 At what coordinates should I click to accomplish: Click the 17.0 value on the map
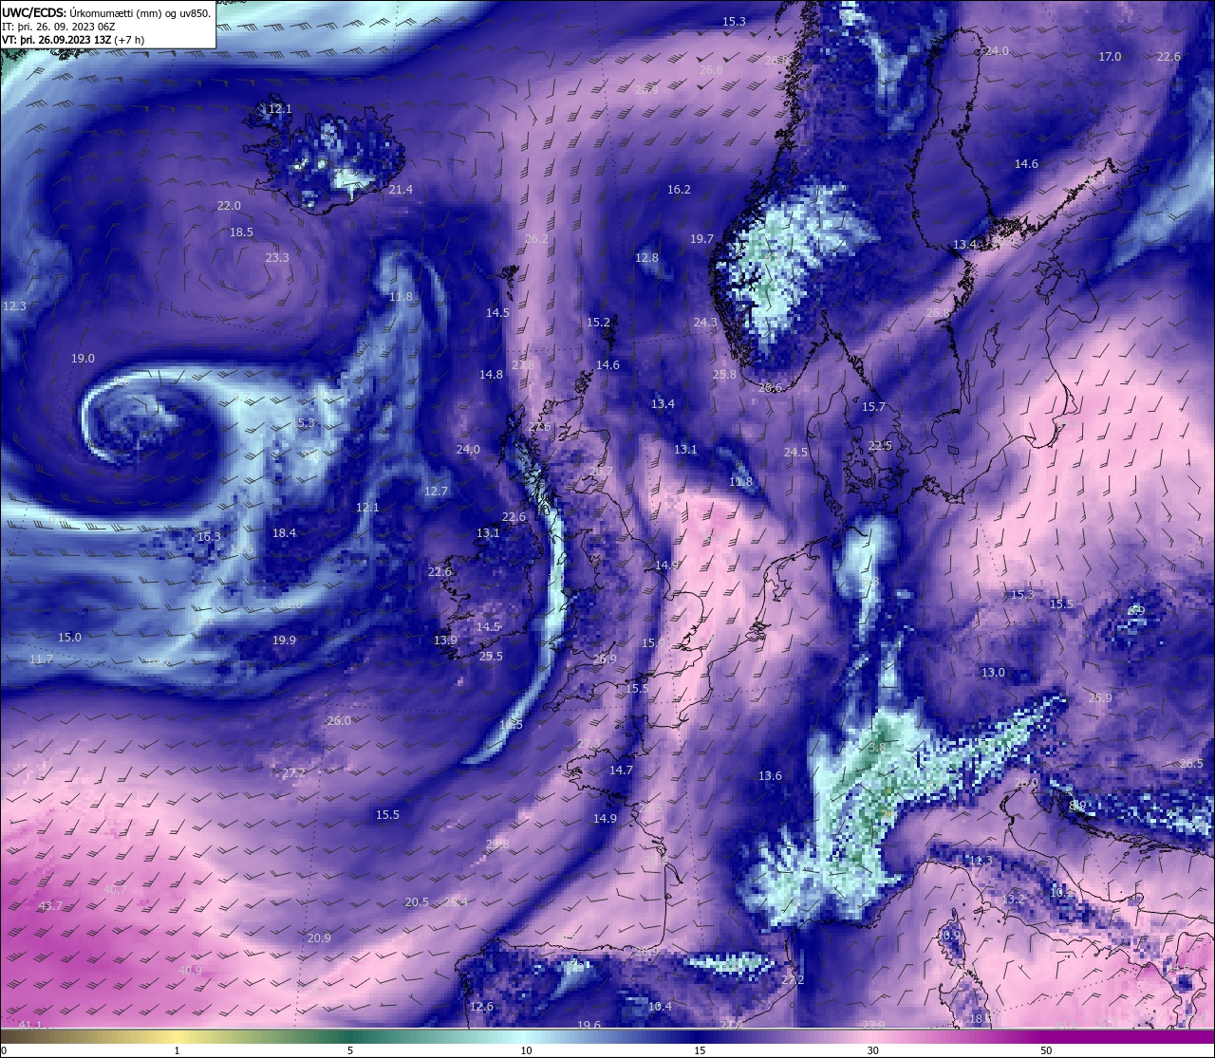(x=1110, y=57)
